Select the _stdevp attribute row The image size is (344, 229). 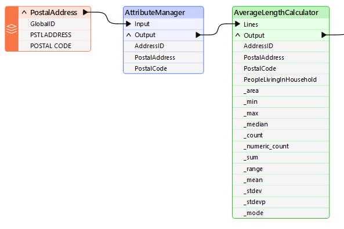[281, 202]
